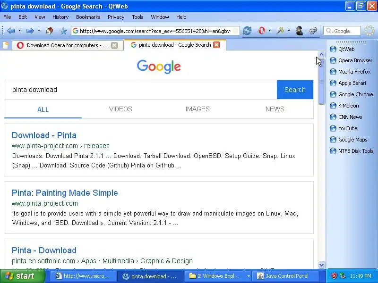Click the page scrollbar up arrow

322,54
